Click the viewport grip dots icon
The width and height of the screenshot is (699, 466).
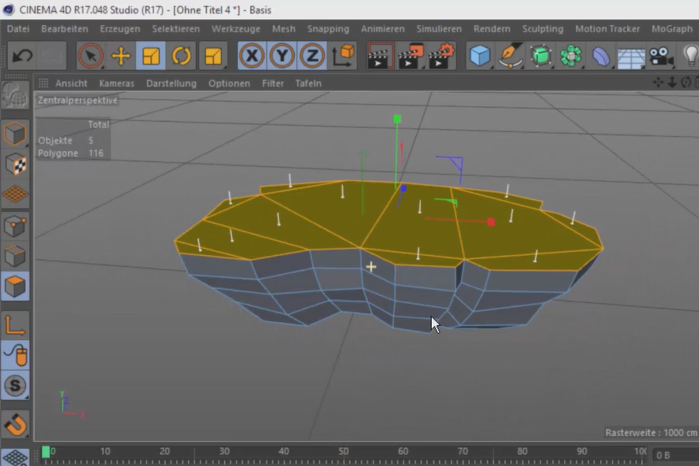(43, 83)
